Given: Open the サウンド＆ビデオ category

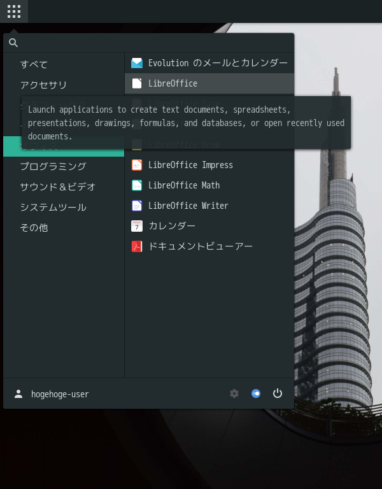Looking at the screenshot, I should pos(64,187).
